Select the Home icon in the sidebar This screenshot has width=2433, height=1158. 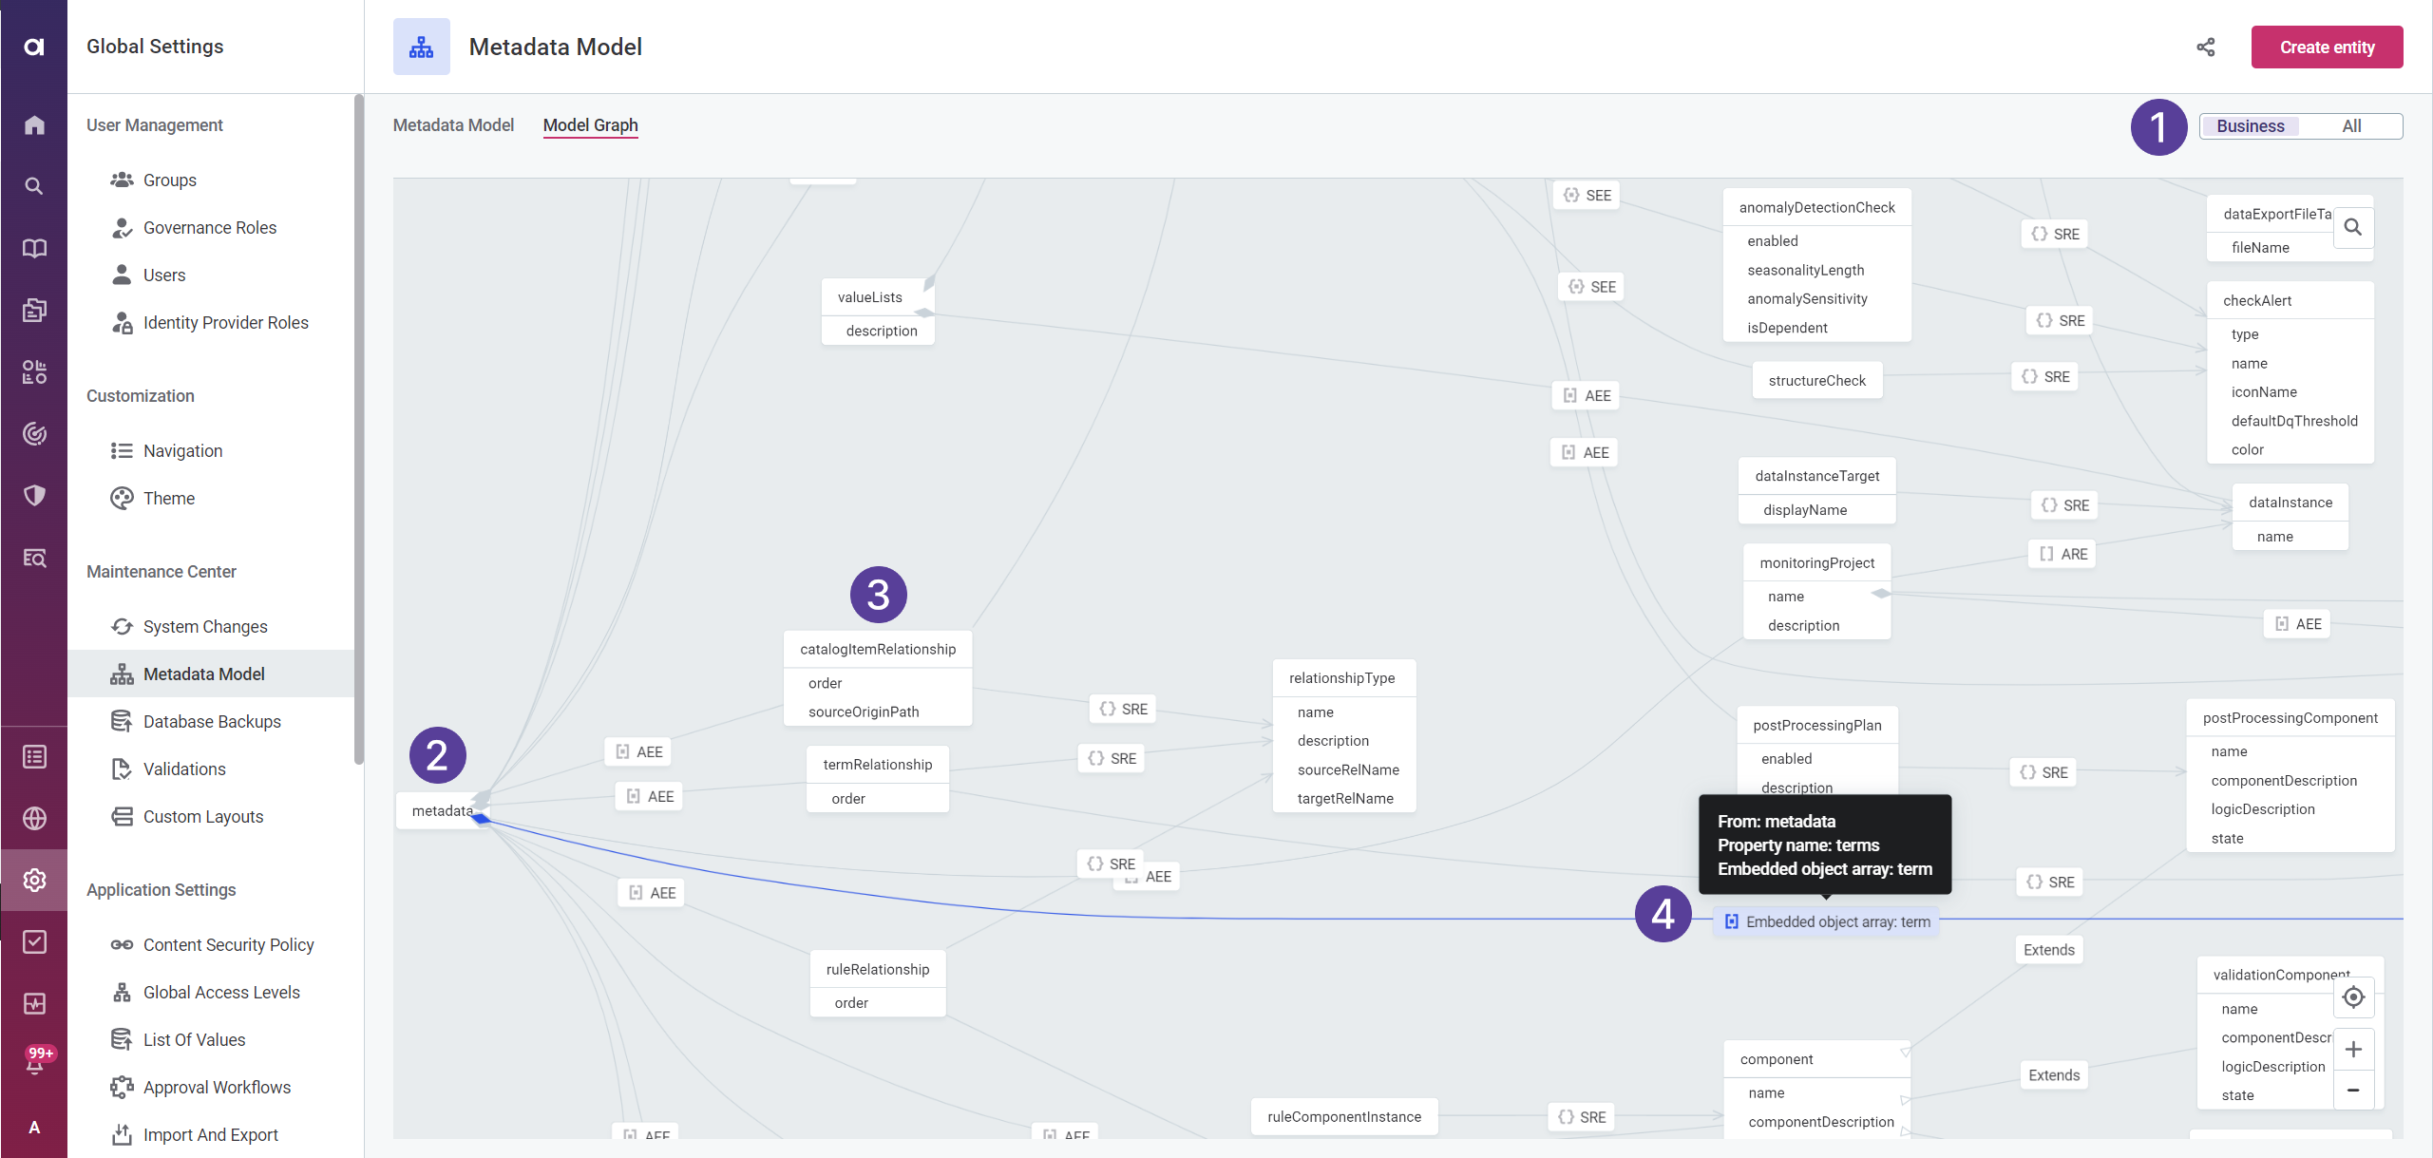[x=34, y=123]
